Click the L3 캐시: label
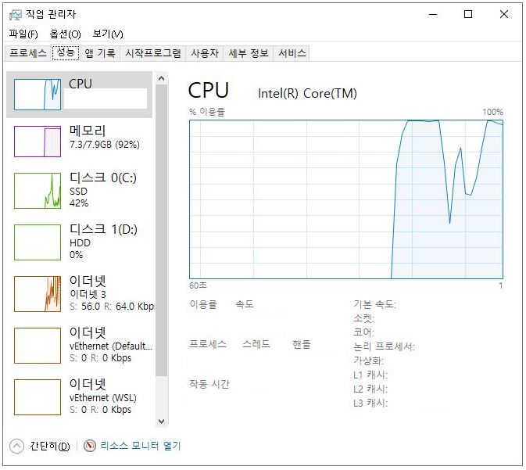The height and width of the screenshot is (470, 526). pyautogui.click(x=370, y=403)
